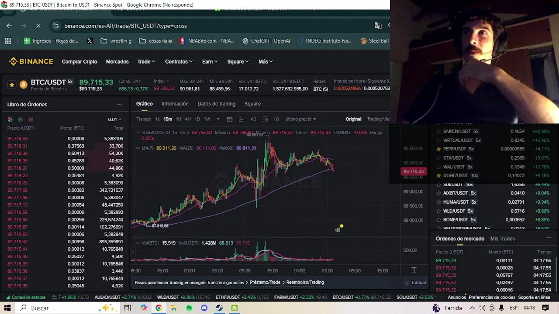The height and width of the screenshot is (314, 559).
Task: Select the 15m chart interval
Action: pos(168,119)
